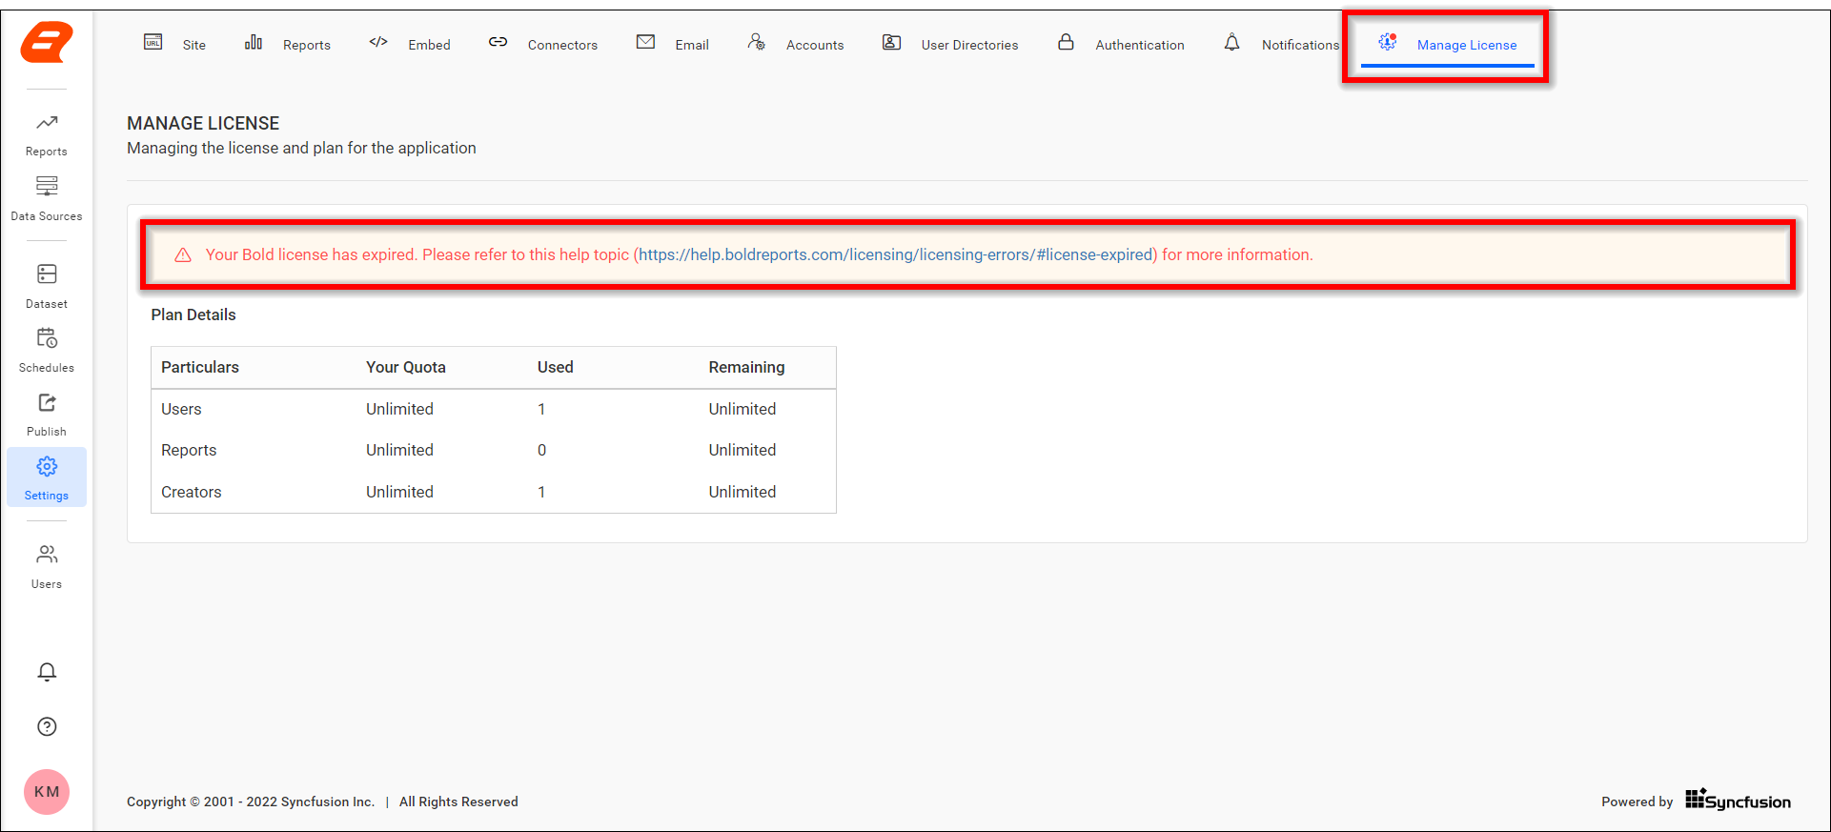The image size is (1831, 832).
Task: Switch to the Notifications tab
Action: coord(1300,45)
